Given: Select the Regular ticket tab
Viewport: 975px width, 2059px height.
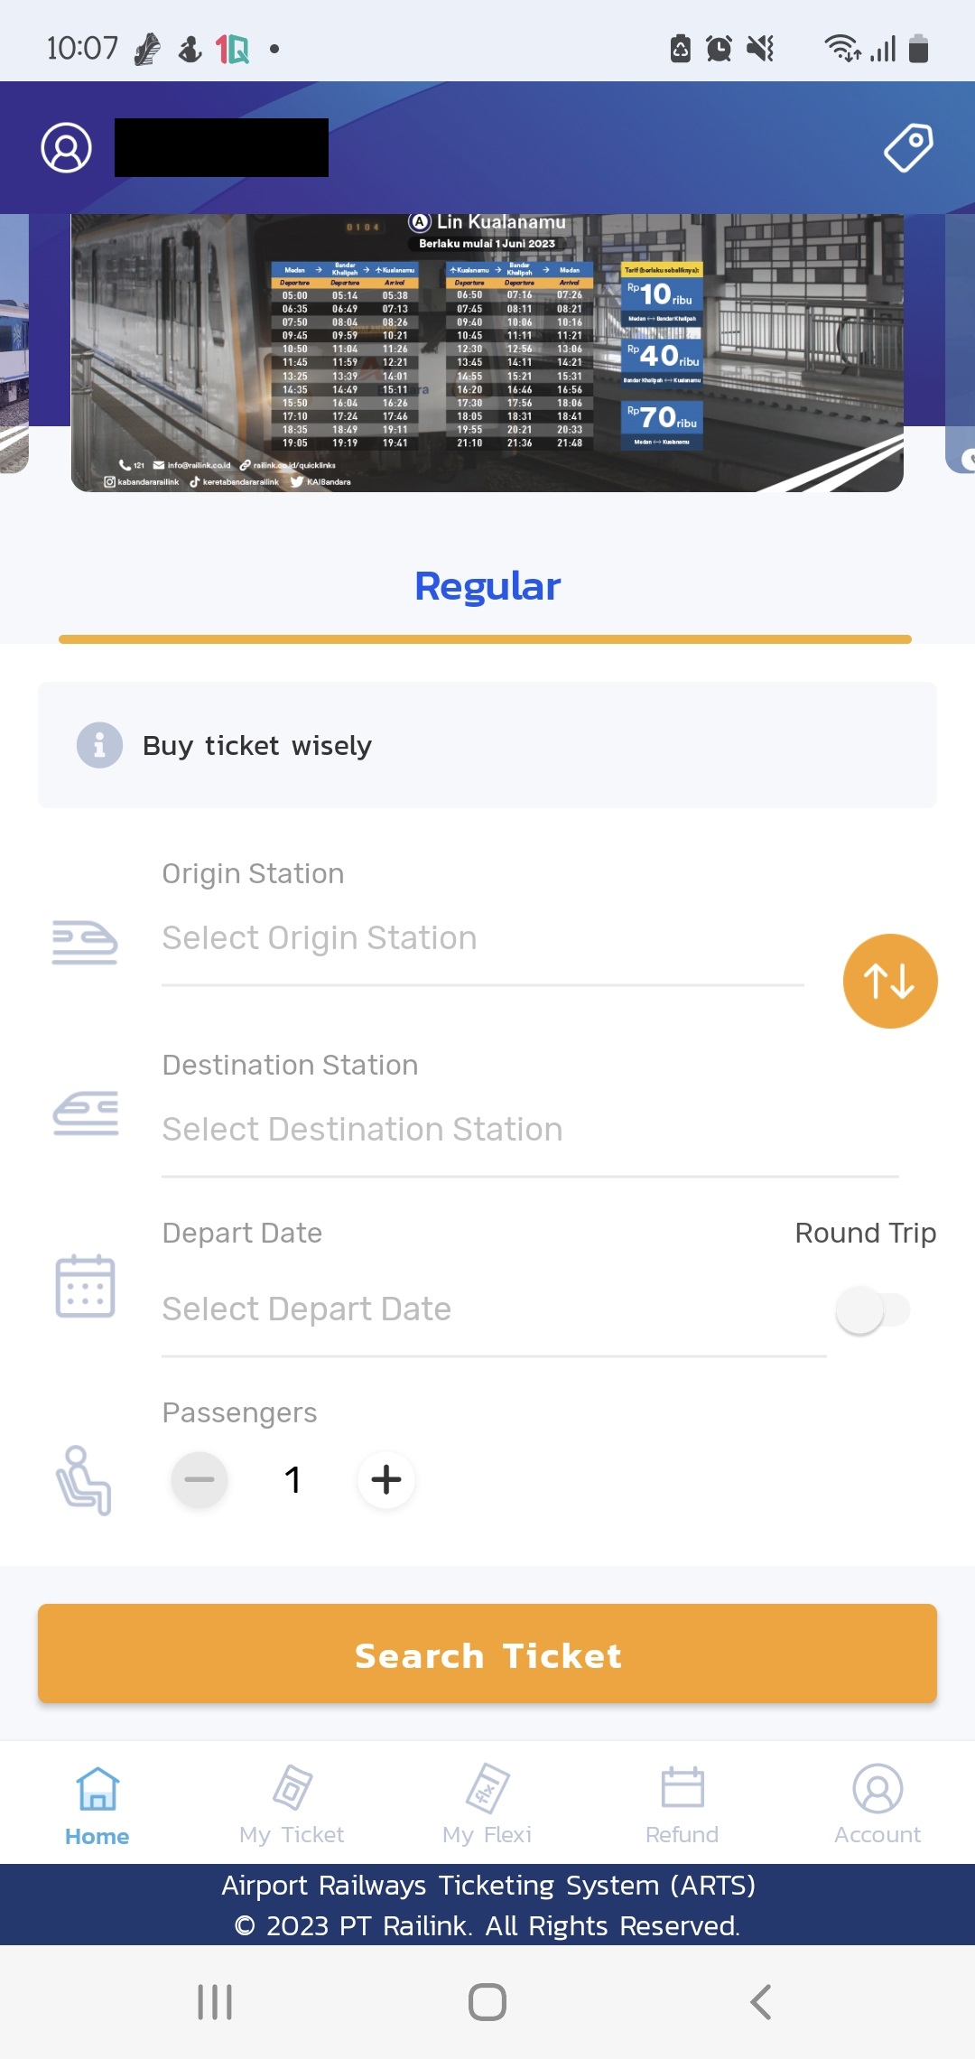Looking at the screenshot, I should [x=487, y=586].
